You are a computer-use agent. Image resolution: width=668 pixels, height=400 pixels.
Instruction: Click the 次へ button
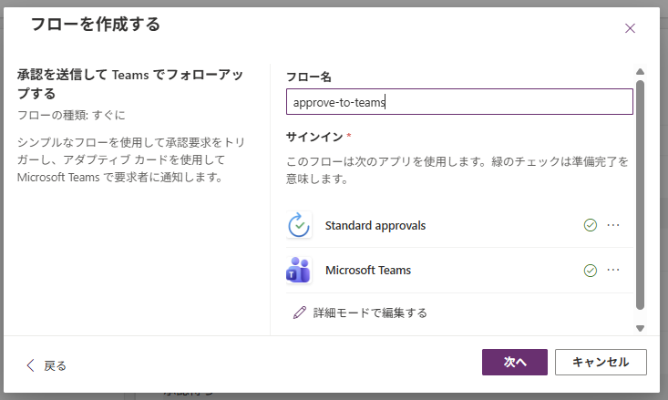(515, 362)
